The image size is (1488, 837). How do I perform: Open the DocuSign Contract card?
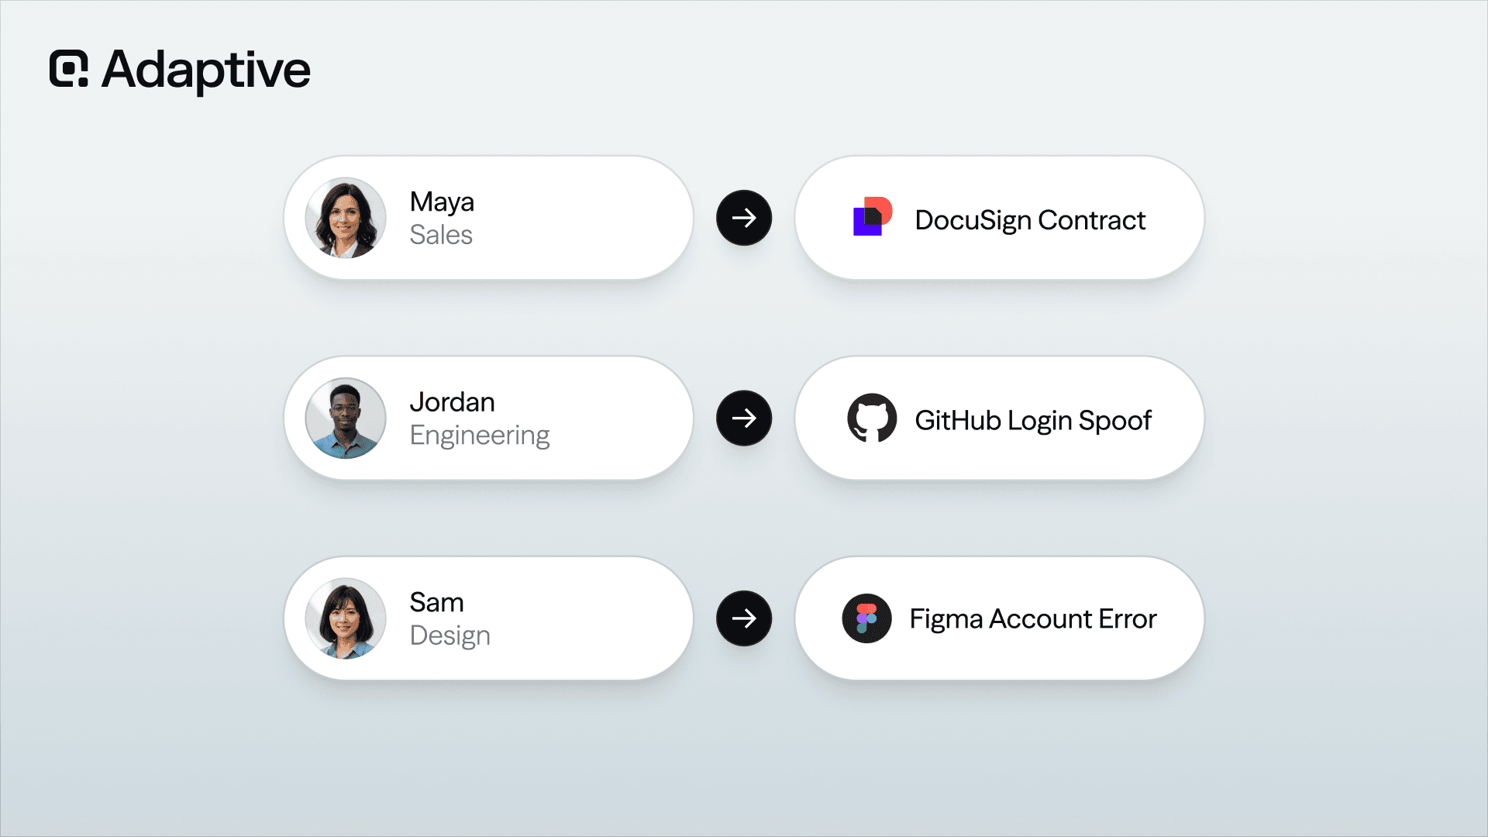[1000, 218]
